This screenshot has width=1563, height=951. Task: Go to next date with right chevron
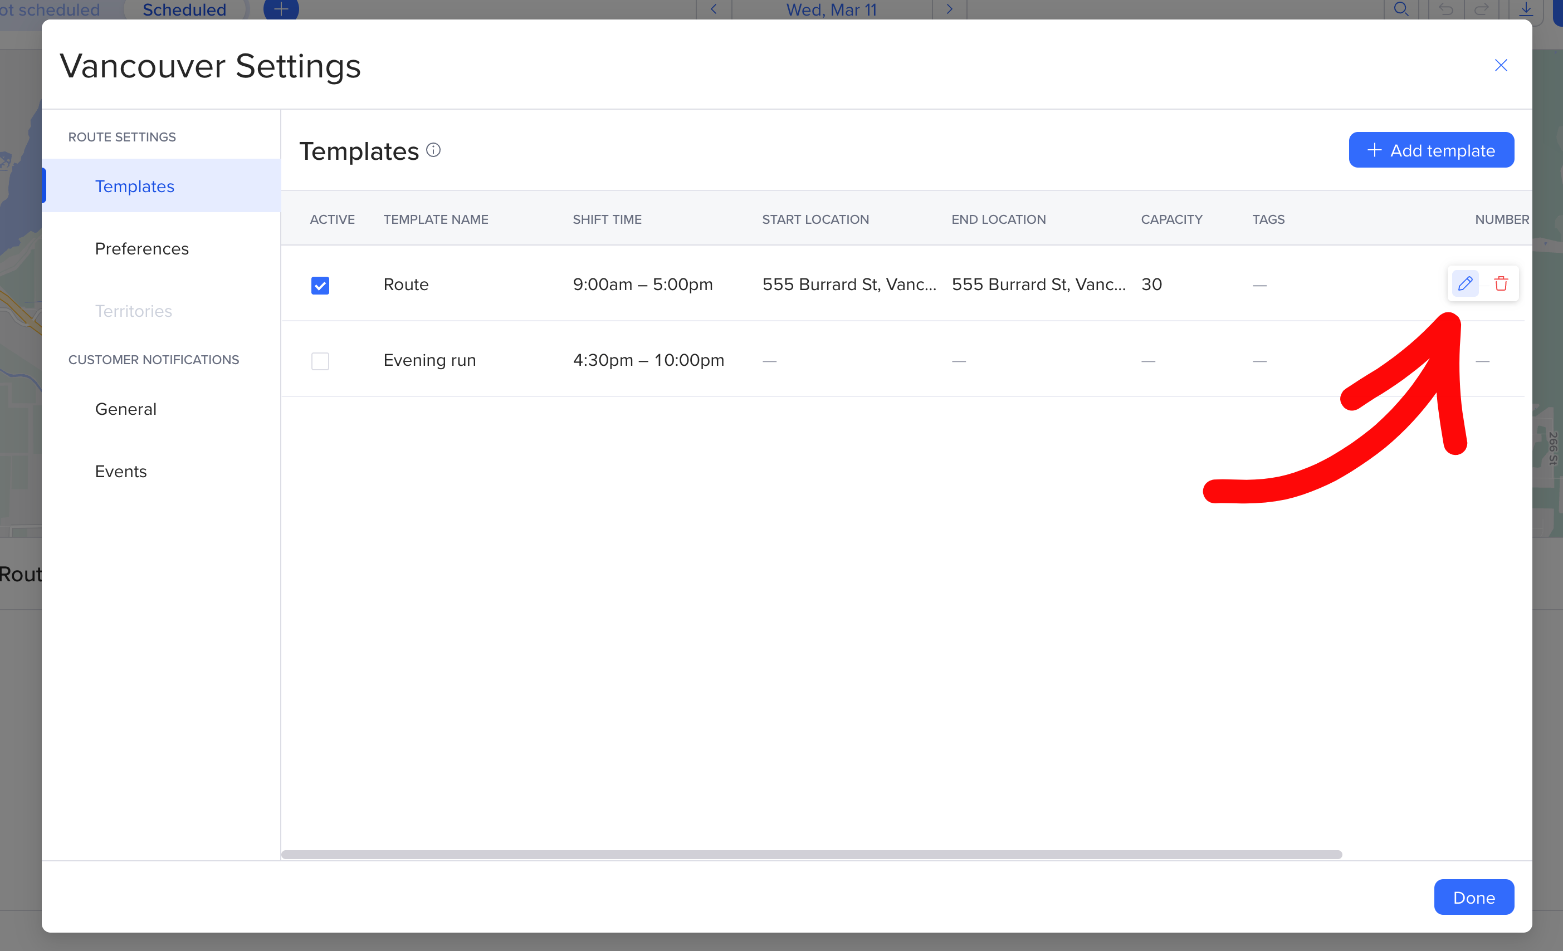949,9
